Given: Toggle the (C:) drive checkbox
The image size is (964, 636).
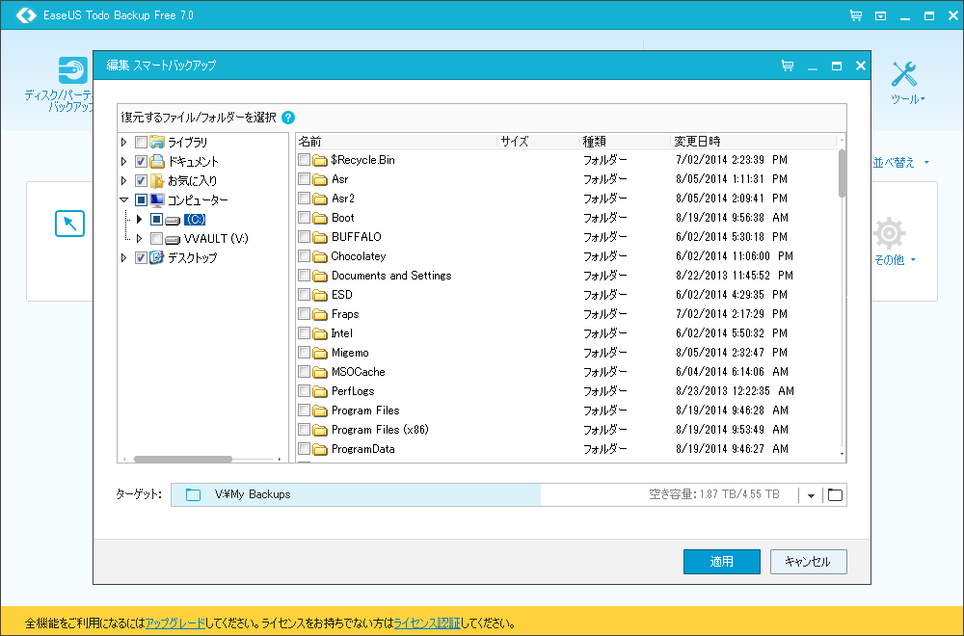Looking at the screenshot, I should click(156, 220).
